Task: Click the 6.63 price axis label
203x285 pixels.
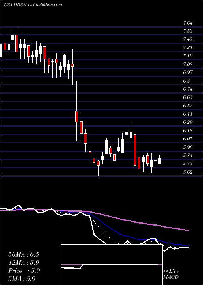Action: [188, 97]
